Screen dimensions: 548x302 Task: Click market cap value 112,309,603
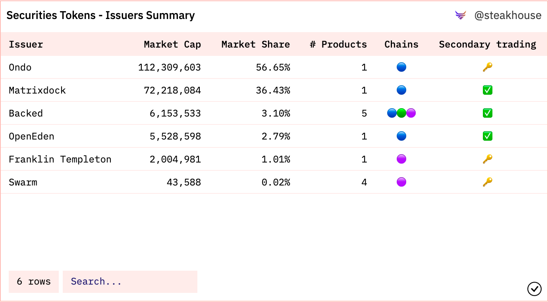click(x=170, y=67)
